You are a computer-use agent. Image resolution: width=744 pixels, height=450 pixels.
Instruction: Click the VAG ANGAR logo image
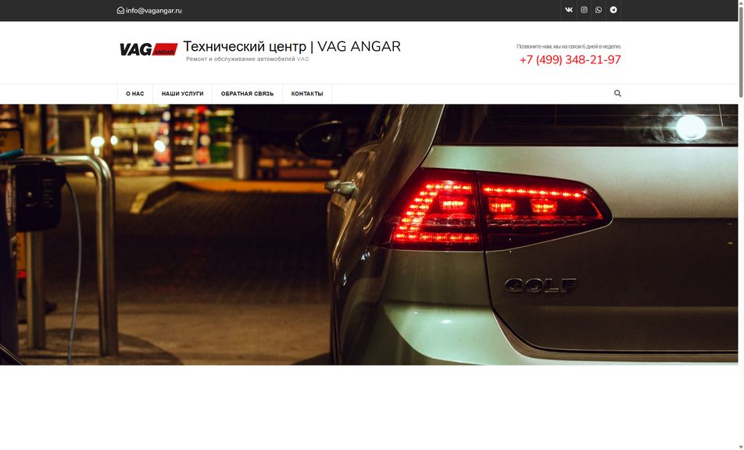click(148, 49)
